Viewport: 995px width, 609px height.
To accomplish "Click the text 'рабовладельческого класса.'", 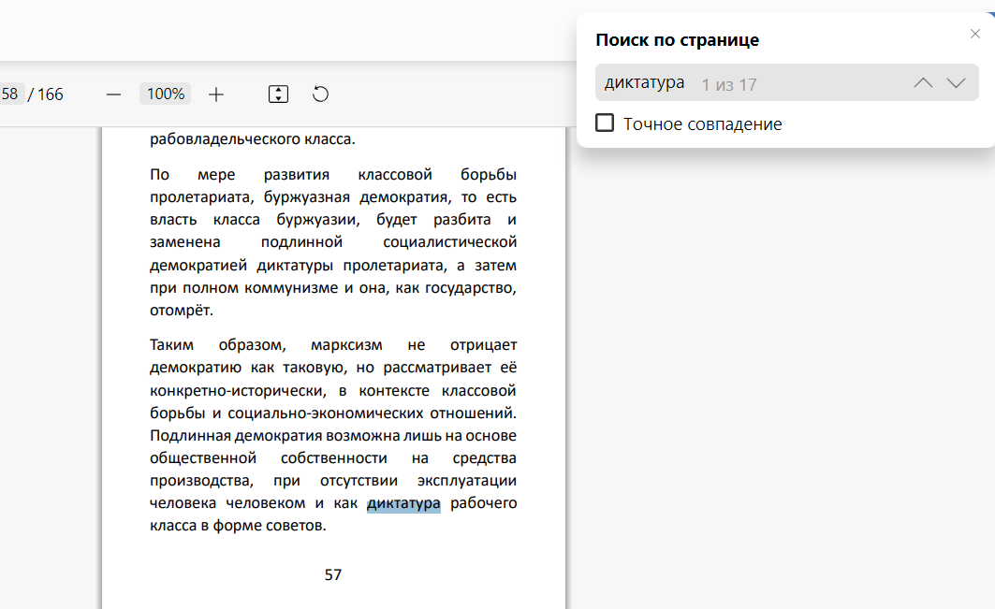I will coord(253,139).
